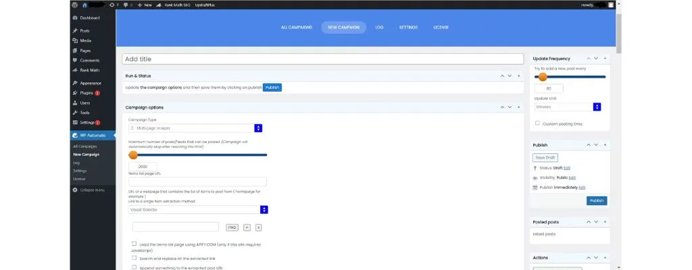Enable Load items list page using APIFY.COM
The image size is (692, 270).
[134, 244]
